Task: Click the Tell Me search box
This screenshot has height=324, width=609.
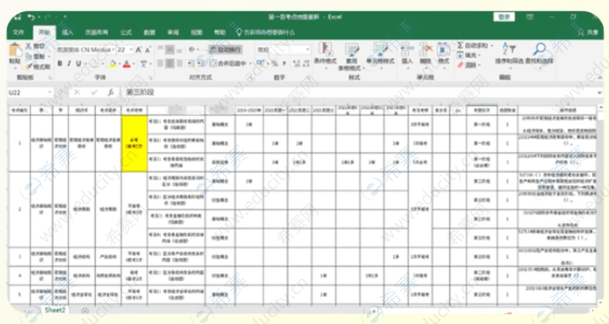Action: click(266, 32)
